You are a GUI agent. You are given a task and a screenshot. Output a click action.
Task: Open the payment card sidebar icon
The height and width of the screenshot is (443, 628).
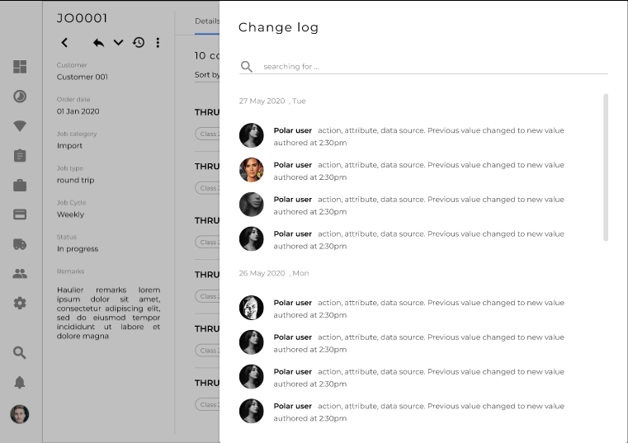(x=20, y=214)
